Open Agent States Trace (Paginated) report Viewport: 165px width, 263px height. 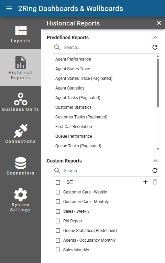[84, 78]
